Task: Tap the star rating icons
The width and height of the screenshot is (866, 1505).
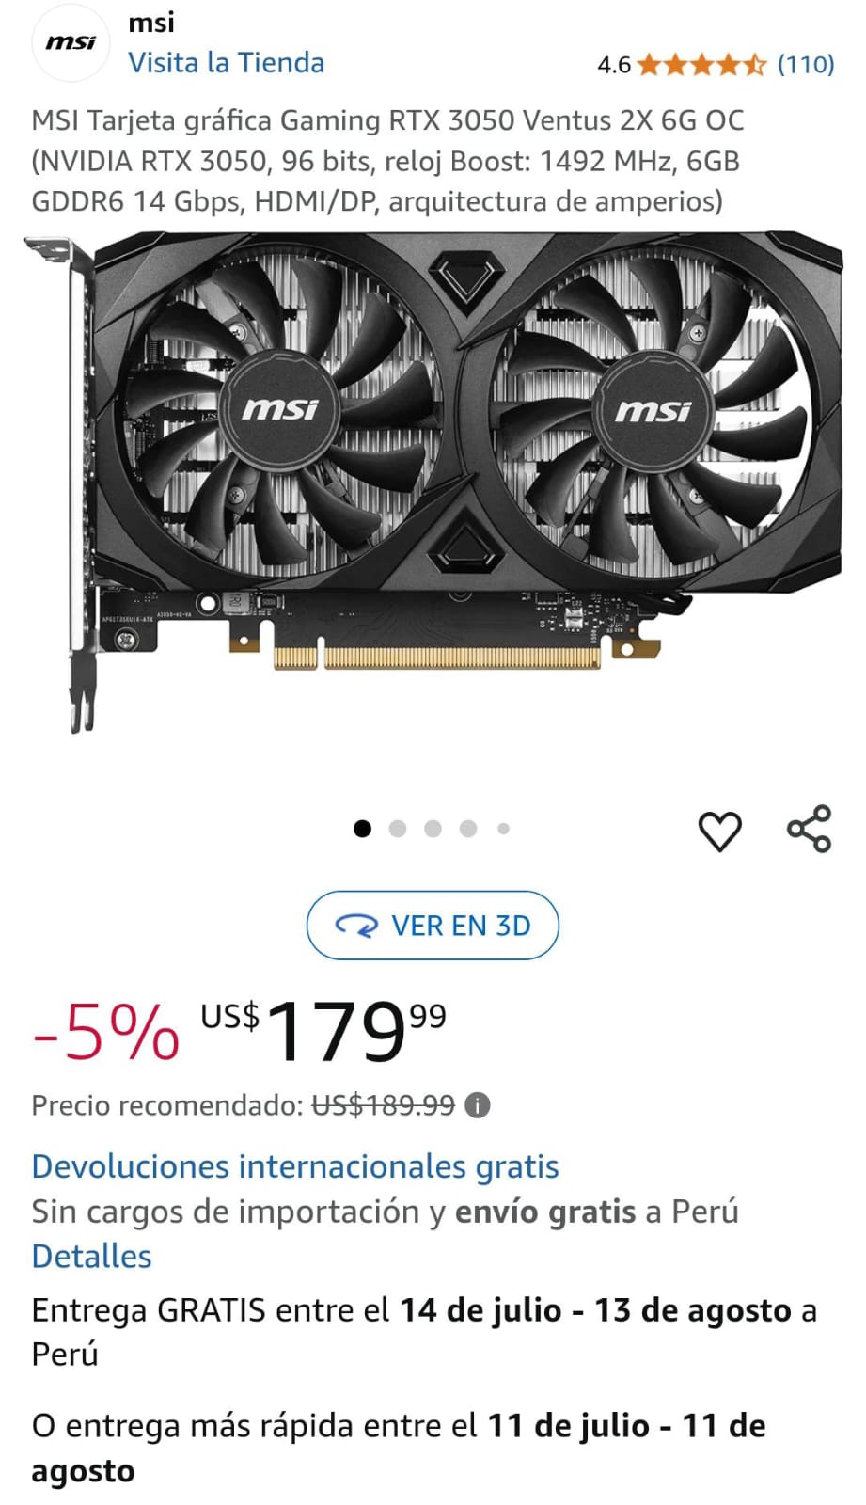Action: click(701, 65)
